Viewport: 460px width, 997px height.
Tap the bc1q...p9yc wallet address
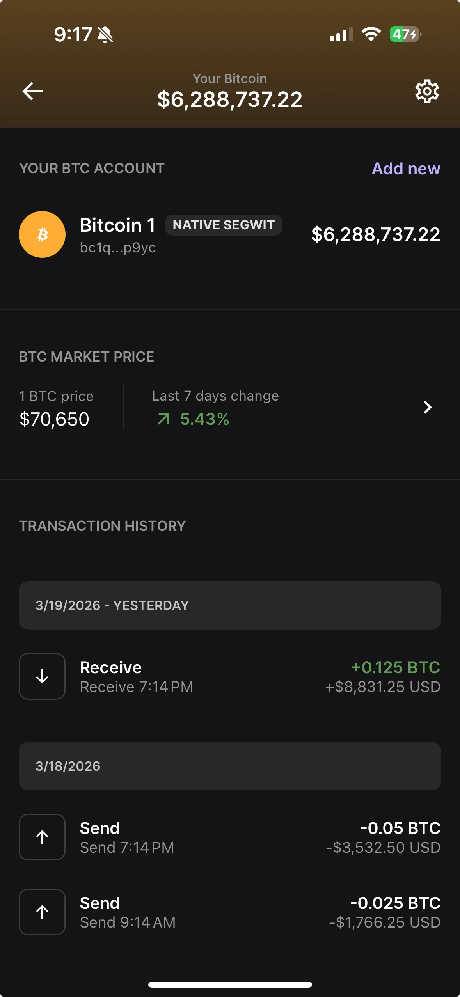pos(118,248)
